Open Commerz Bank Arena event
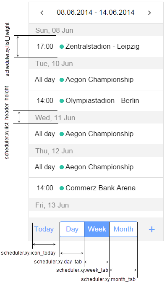The width and height of the screenshot is (167, 284). tap(96, 188)
